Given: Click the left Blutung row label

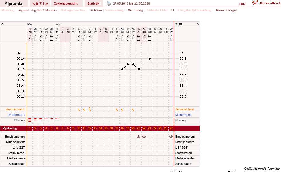Looking at the screenshot, I should (19, 120).
